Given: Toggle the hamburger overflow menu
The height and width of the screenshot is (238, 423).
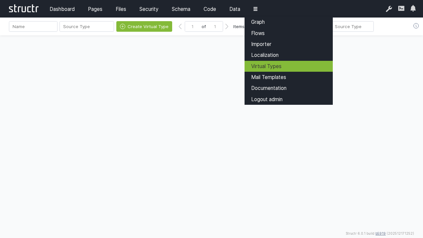Looking at the screenshot, I should point(255,9).
